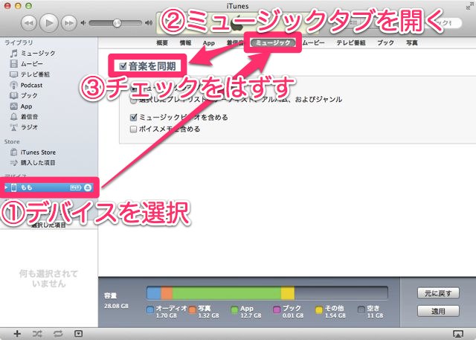Click the ブック purple legend swatch
Image resolution: width=476 pixels, height=340 pixels.
[277, 310]
